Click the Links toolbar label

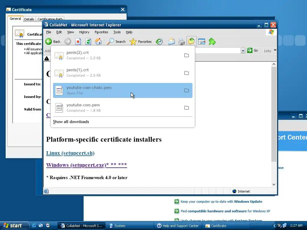[267, 51]
